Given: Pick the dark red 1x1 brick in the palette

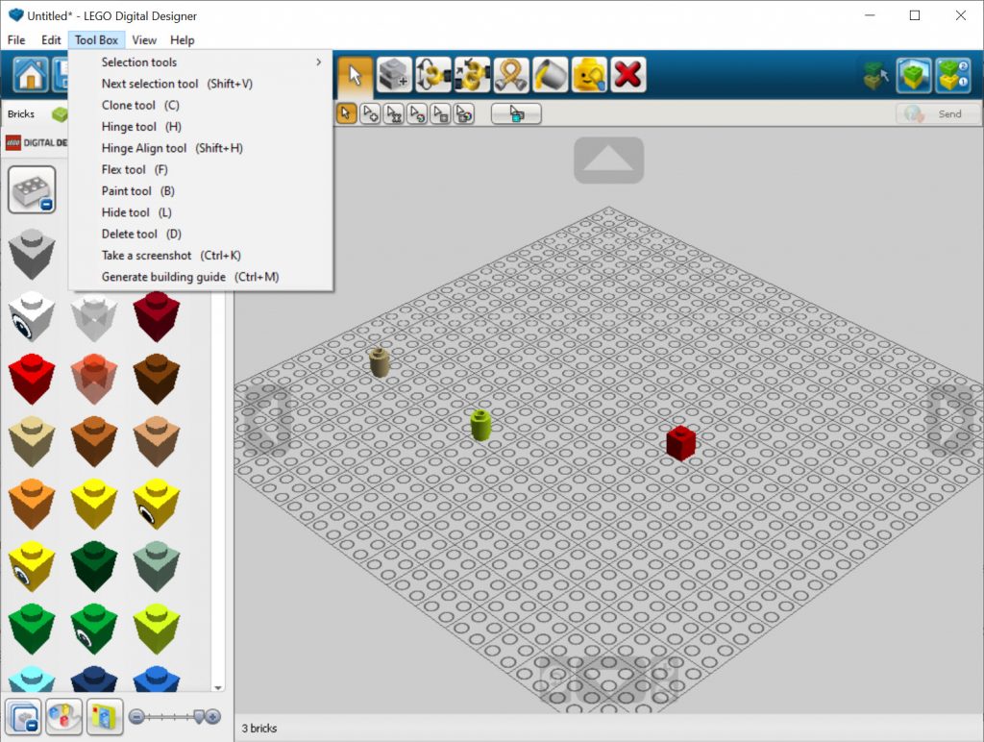Looking at the screenshot, I should [157, 316].
